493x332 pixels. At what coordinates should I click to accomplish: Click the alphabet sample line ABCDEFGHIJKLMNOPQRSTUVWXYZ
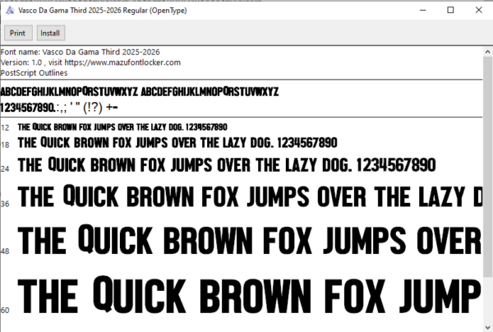click(x=140, y=91)
